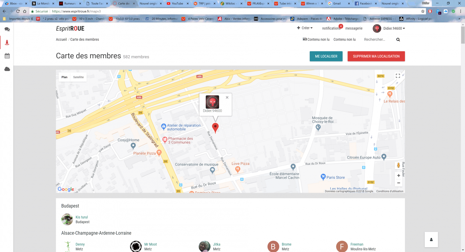Switch to the Gmail browser tab

pyautogui.click(x=339, y=3)
